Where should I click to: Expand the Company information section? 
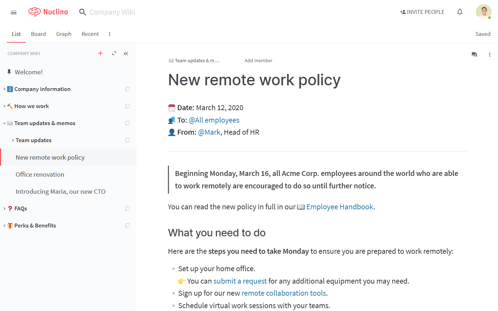[4, 89]
